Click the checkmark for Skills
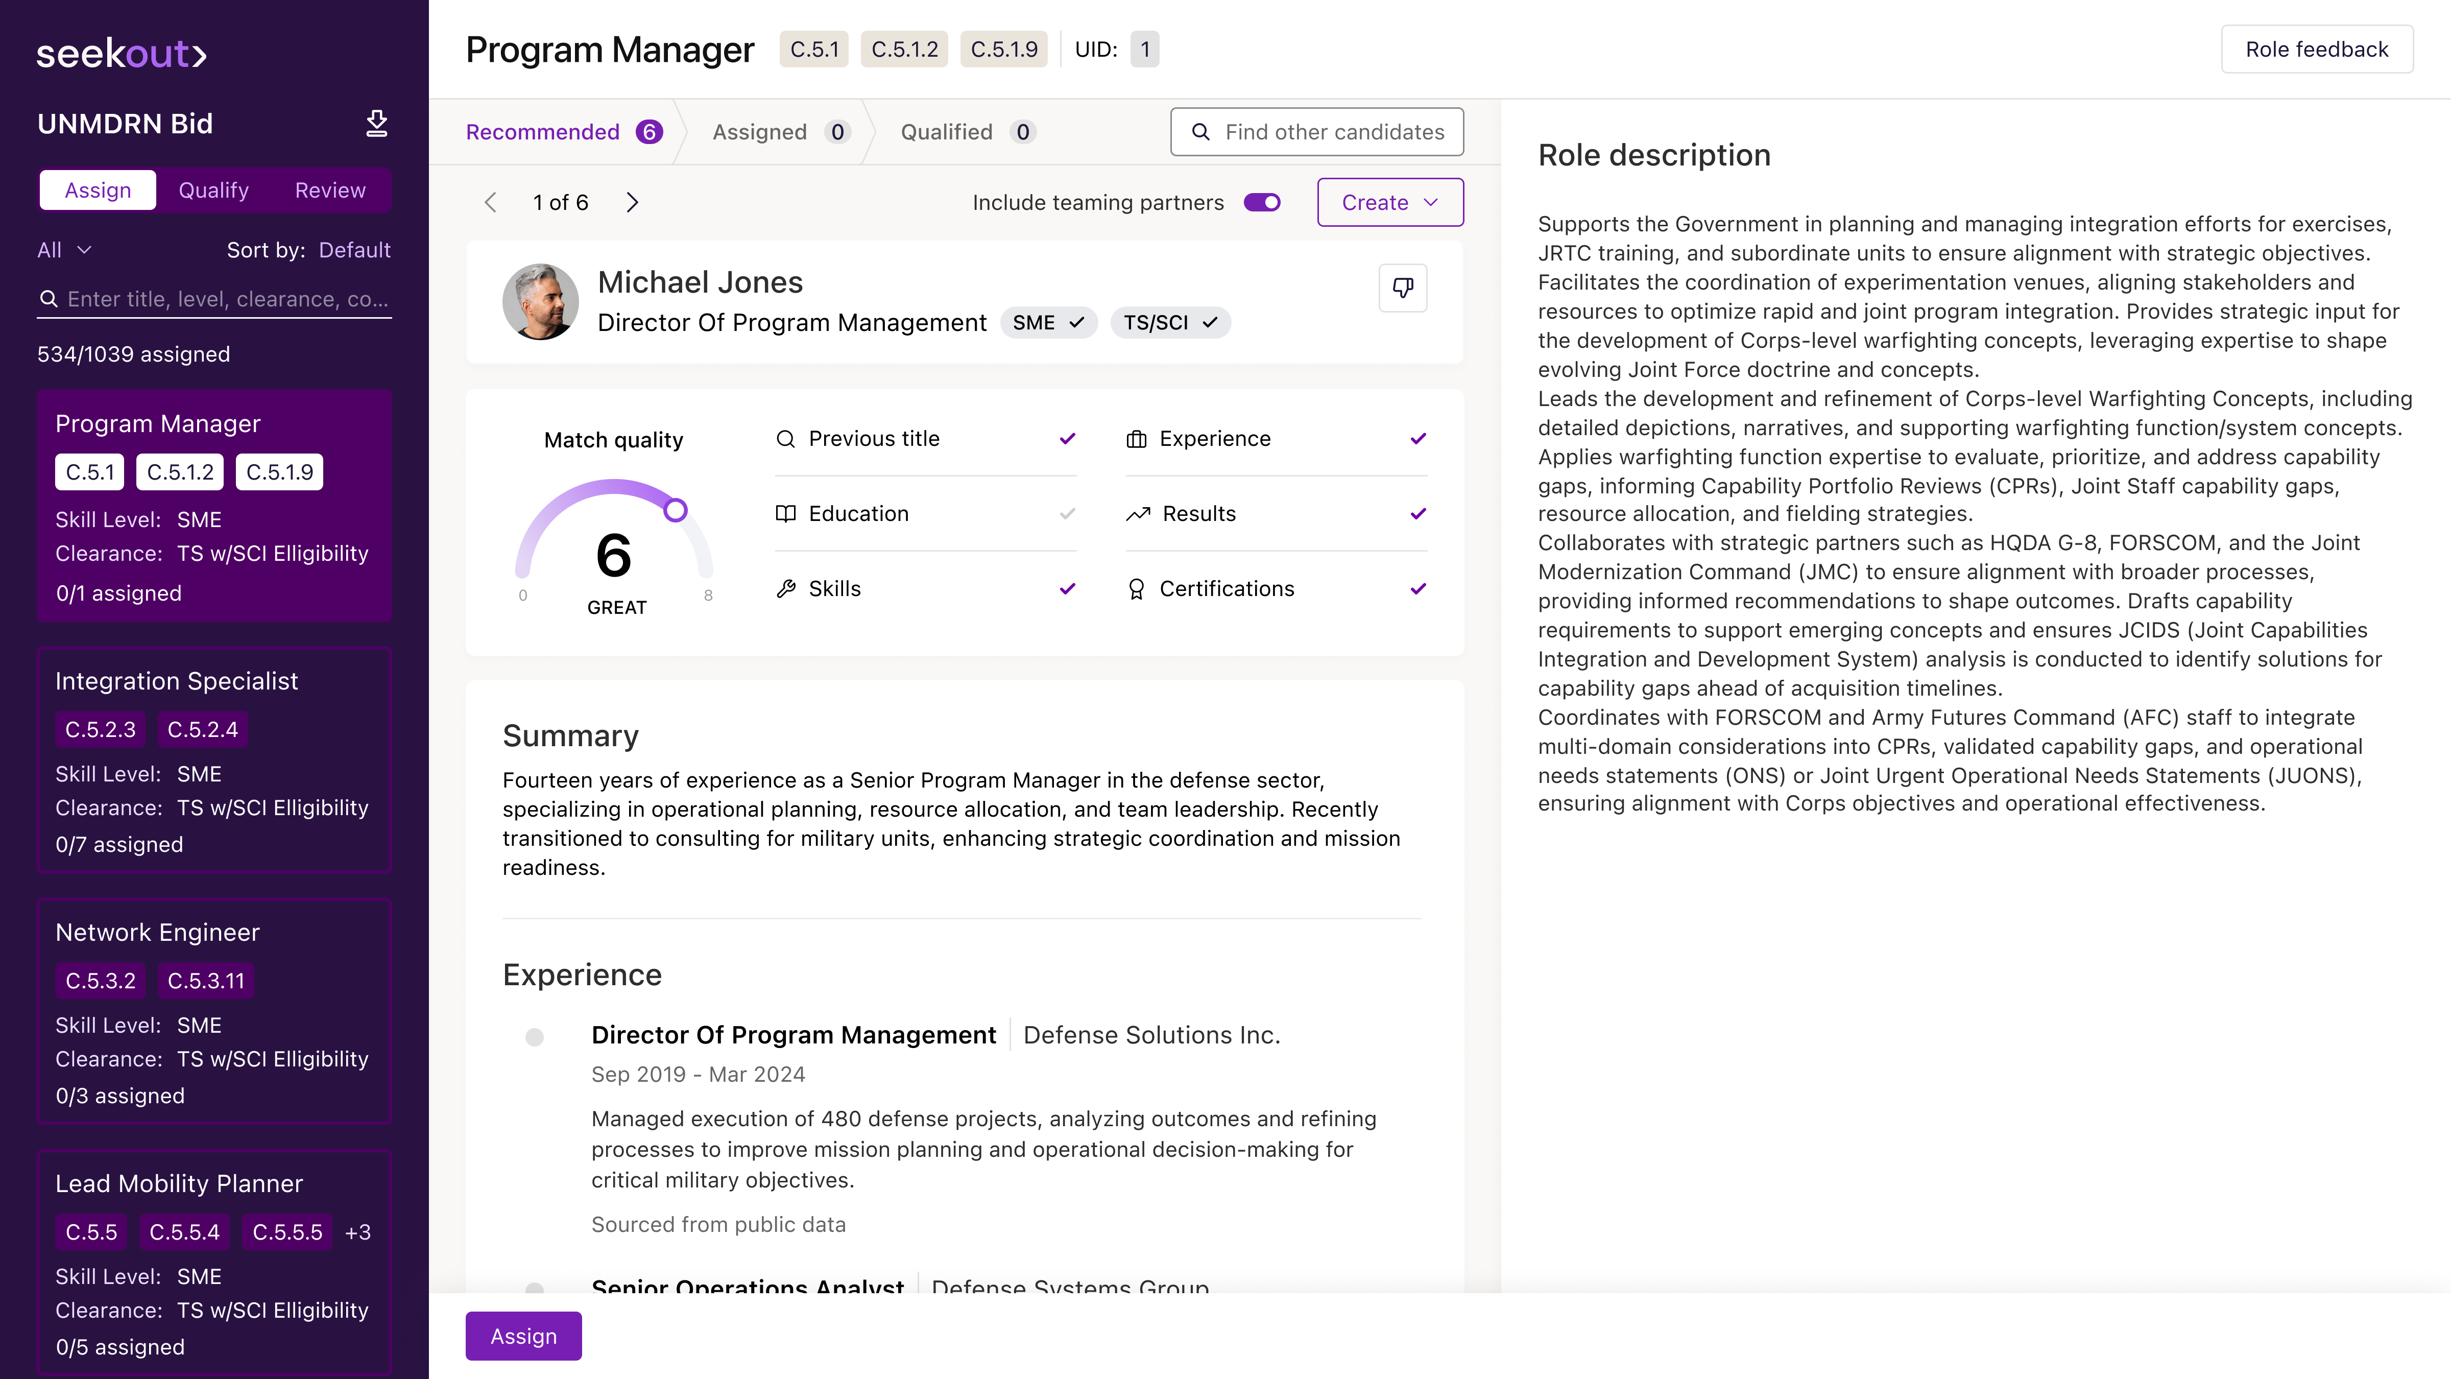This screenshot has height=1379, width=2451. coord(1068,589)
